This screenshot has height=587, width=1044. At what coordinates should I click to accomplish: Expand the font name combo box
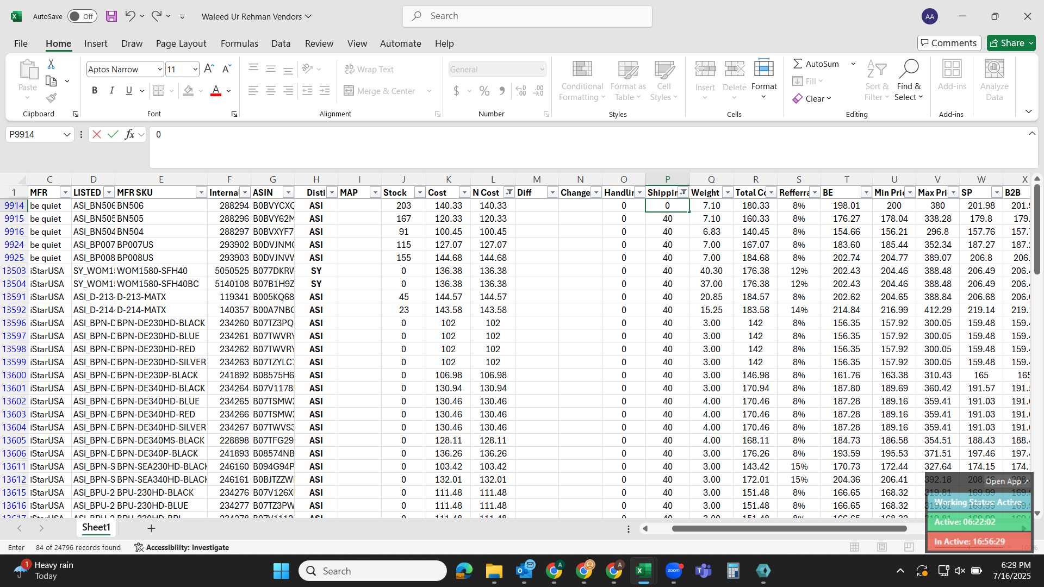(x=159, y=69)
